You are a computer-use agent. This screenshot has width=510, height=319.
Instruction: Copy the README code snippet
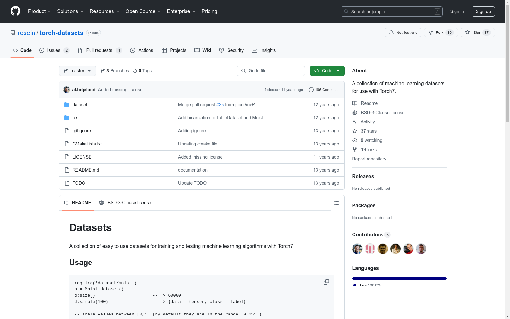(326, 282)
